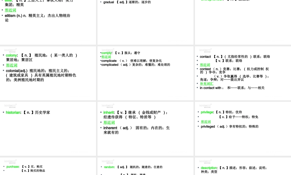
Task: Select the 'privileged (adj.)' definition line
Action: [230, 127]
